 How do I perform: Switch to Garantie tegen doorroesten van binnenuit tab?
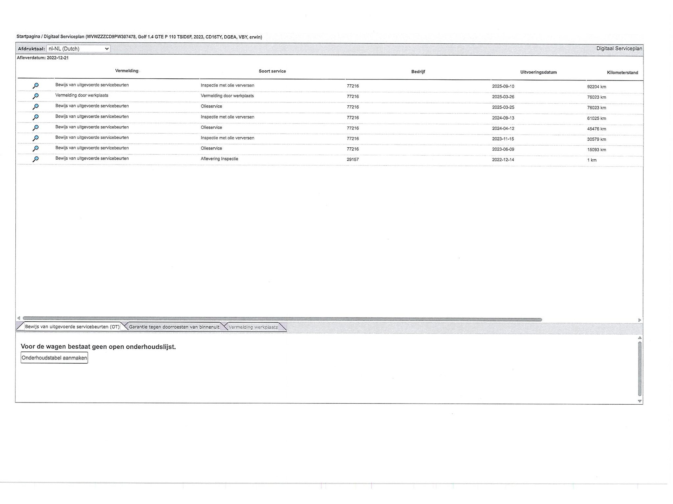coord(174,327)
